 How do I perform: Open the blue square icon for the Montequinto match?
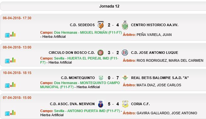click(x=7, y=86)
